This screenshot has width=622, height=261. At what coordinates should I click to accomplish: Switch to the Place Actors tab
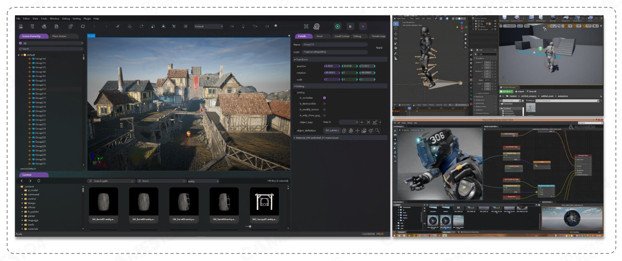[x=59, y=36]
